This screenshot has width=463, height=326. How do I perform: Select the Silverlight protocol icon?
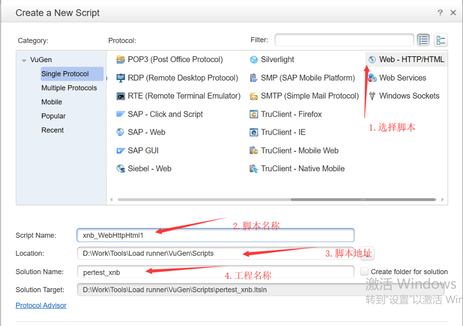254,59
